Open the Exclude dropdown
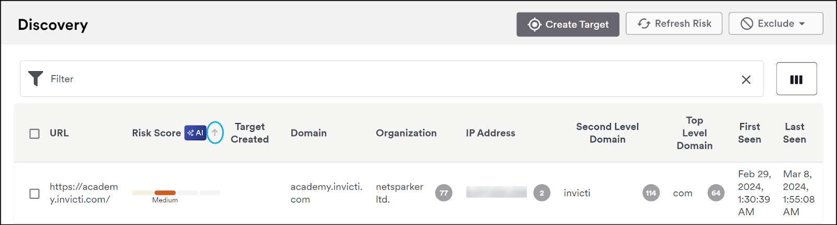 coord(776,24)
